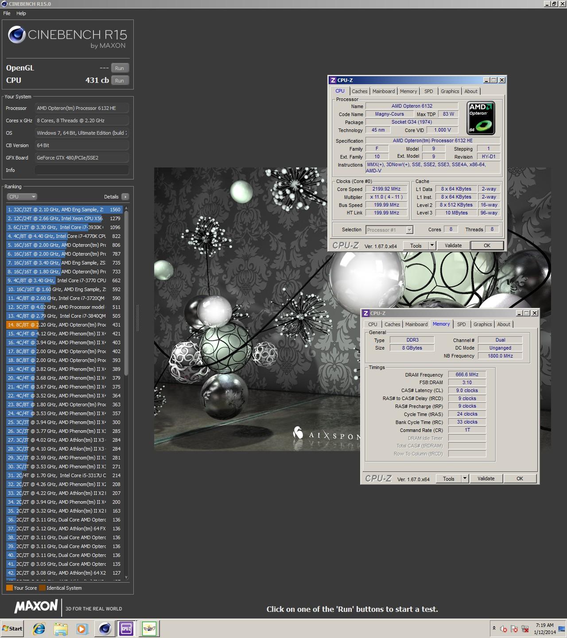Click the Cinebench R15 logo icon
Screen dimensions: 567x638
coord(16,35)
